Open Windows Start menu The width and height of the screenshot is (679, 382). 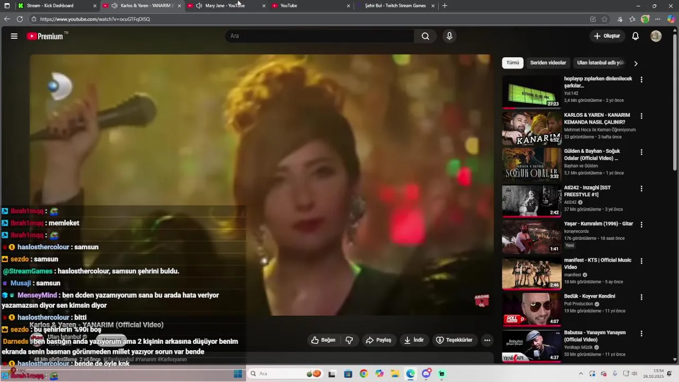[238, 374]
